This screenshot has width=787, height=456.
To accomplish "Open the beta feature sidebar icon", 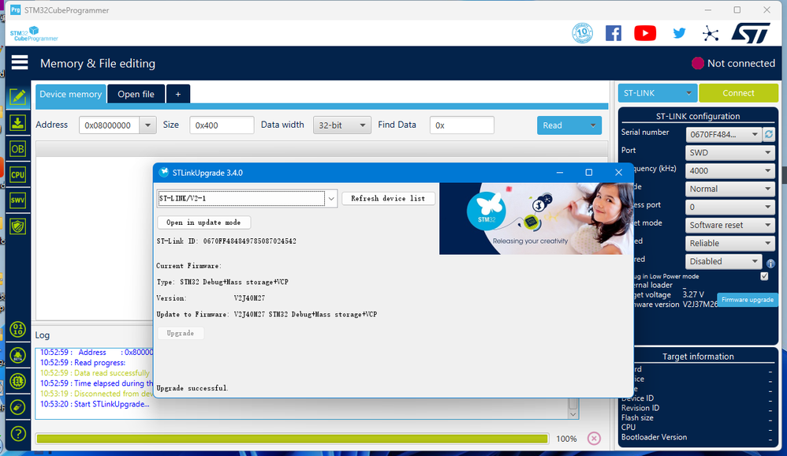I will point(18,356).
